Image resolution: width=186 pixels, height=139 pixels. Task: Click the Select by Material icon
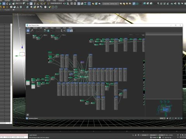pos(74,31)
